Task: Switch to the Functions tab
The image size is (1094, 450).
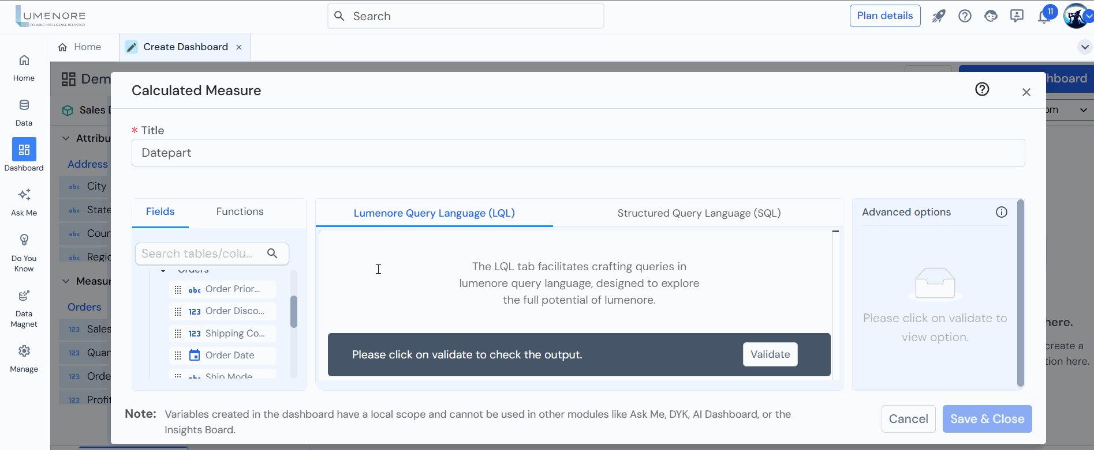Action: 240,212
